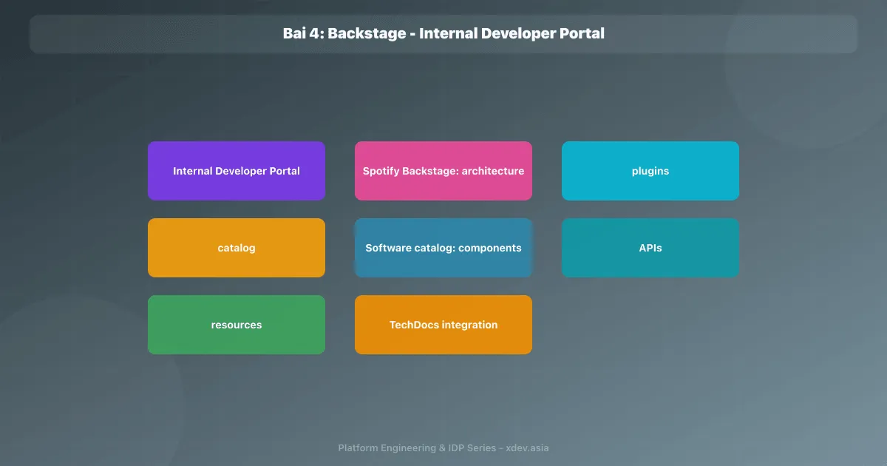Click the Bai 4: Backstage title header
Screen dimensions: 887x466
(443, 33)
